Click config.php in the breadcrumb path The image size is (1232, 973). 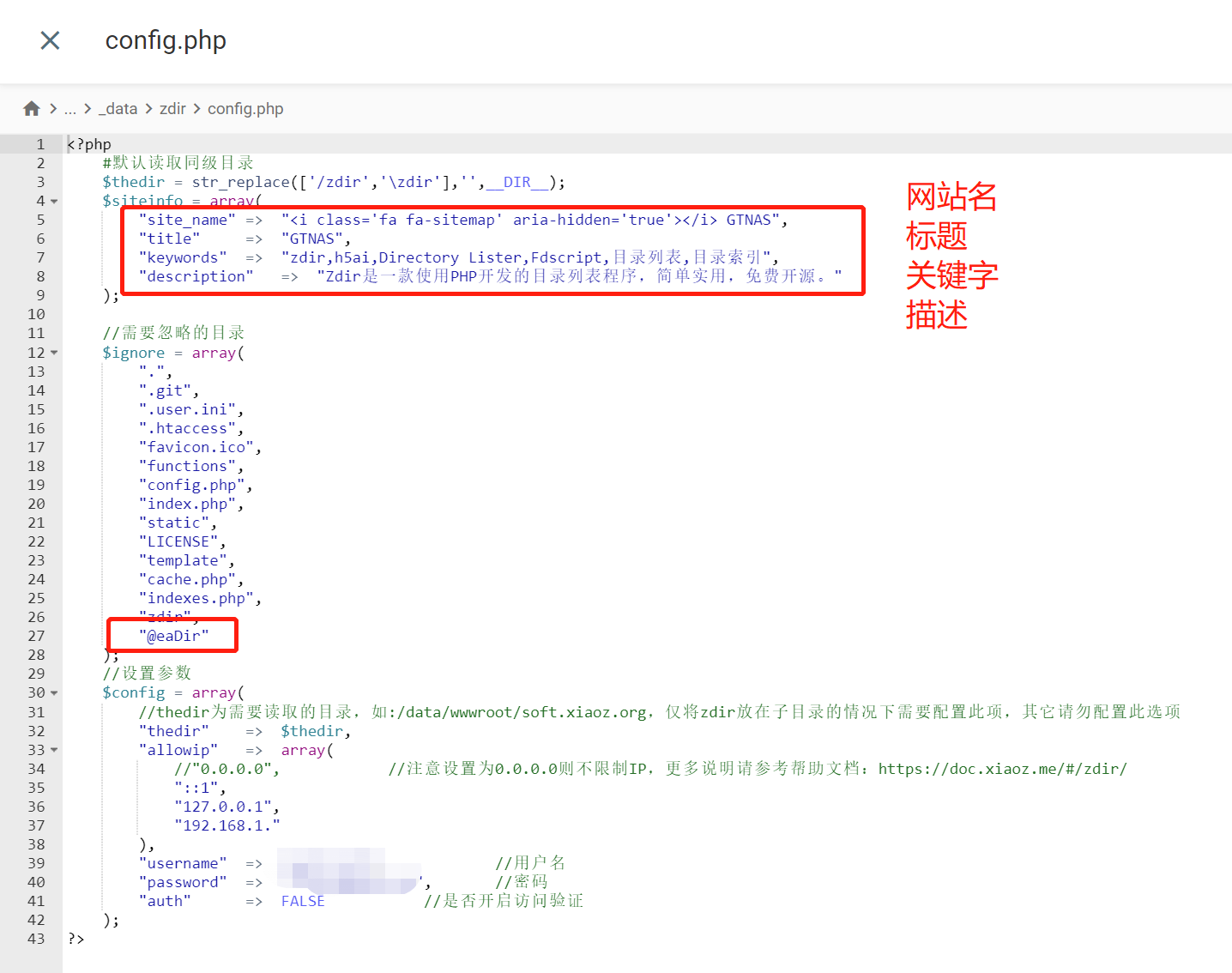245,109
